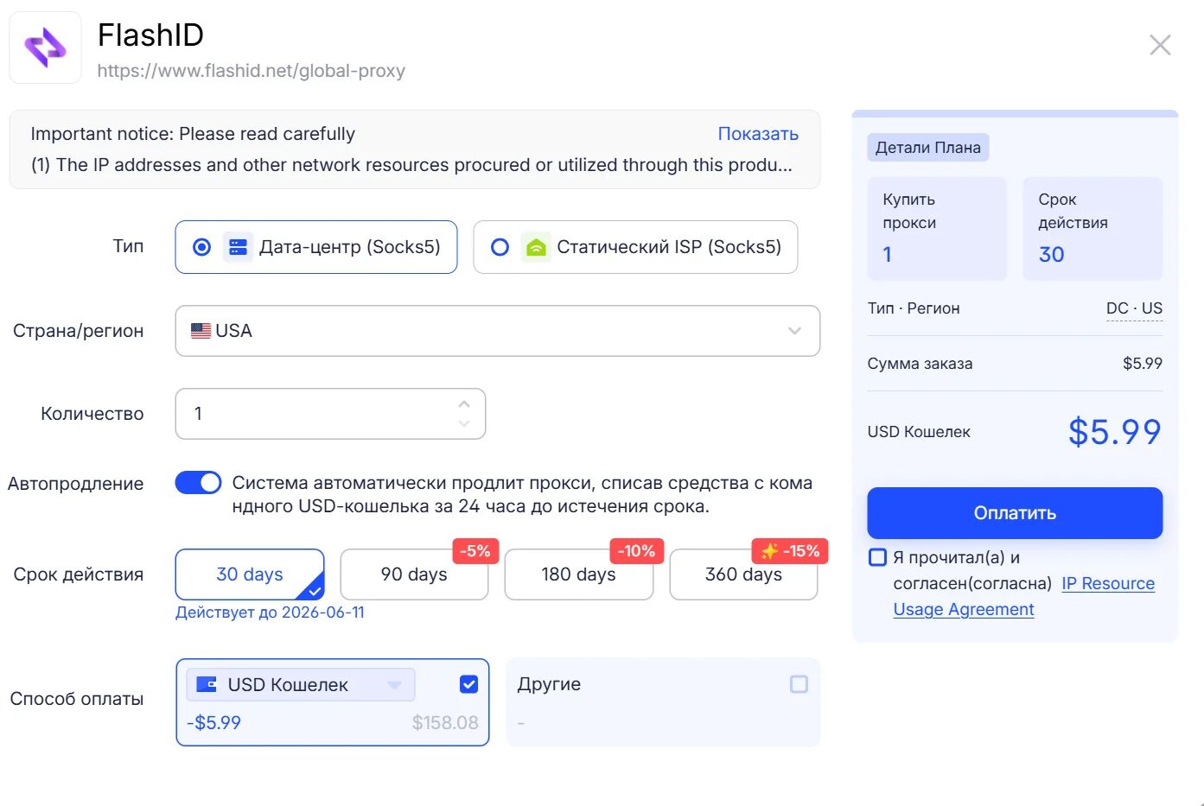This screenshot has height=806, width=1204.
Task: Close the FlashID proxy dialog
Action: tap(1160, 45)
